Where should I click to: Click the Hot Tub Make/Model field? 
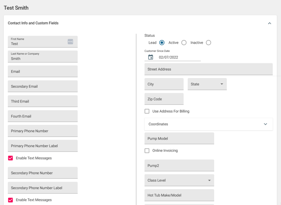pos(179,195)
